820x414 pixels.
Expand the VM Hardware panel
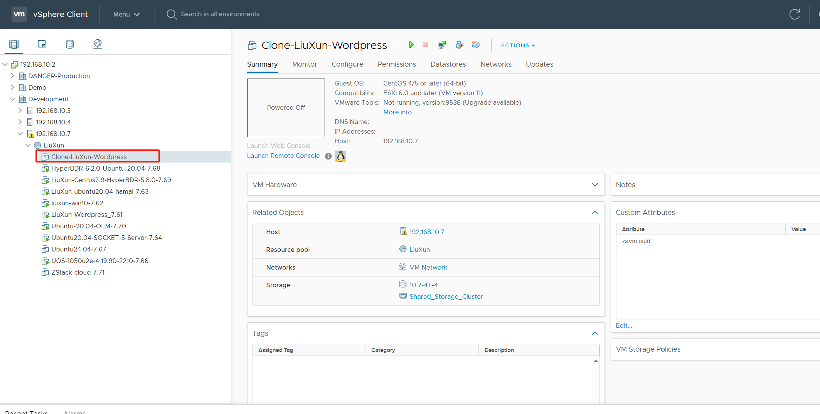[x=595, y=184]
